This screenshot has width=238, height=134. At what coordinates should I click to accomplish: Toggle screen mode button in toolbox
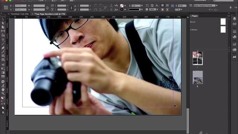click(x=3, y=112)
